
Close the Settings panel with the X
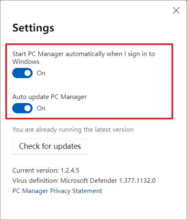pos(176,11)
